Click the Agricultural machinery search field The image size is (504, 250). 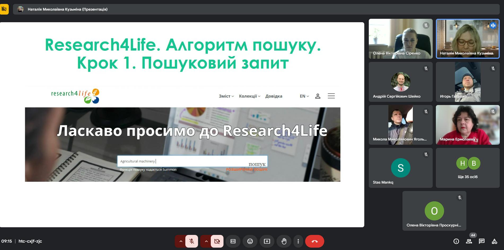click(192, 161)
